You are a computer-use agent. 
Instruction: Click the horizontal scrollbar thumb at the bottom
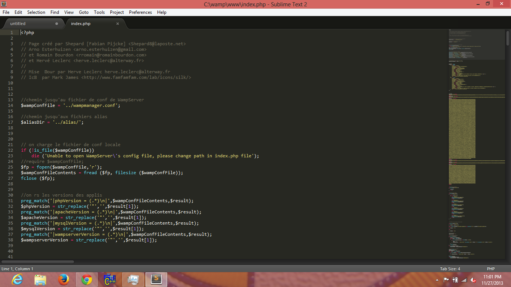(38, 262)
